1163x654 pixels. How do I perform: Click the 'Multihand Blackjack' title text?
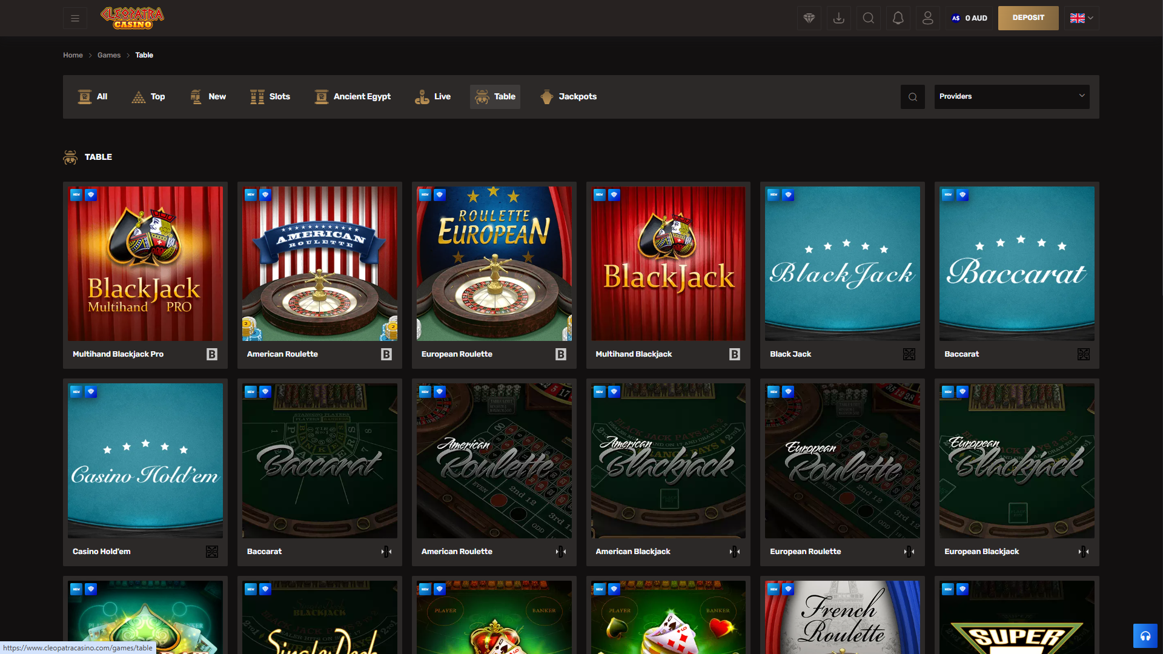point(634,354)
